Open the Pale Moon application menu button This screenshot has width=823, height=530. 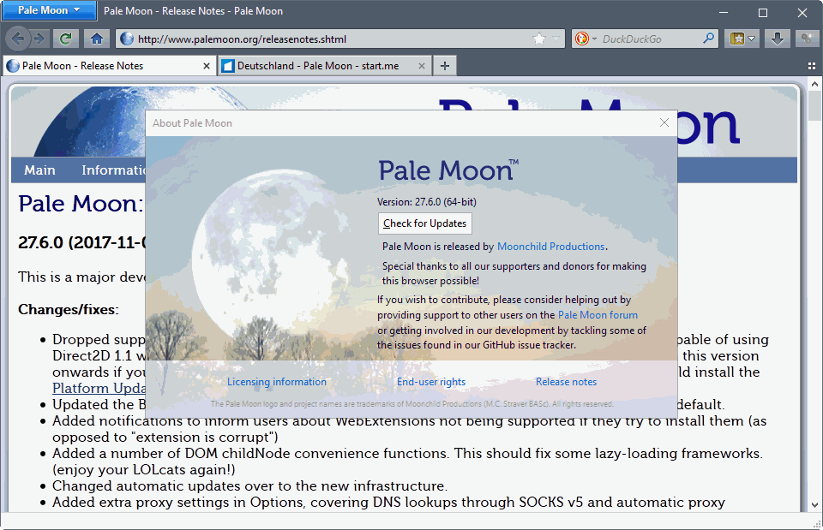click(49, 10)
